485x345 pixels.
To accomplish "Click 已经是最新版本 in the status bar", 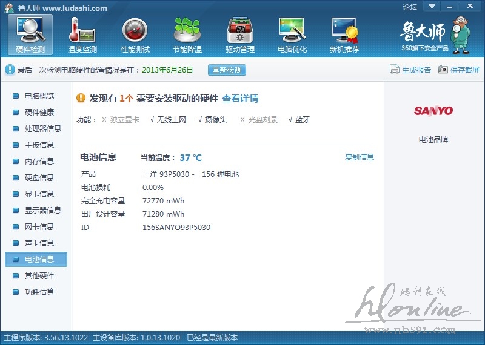I will (212, 338).
